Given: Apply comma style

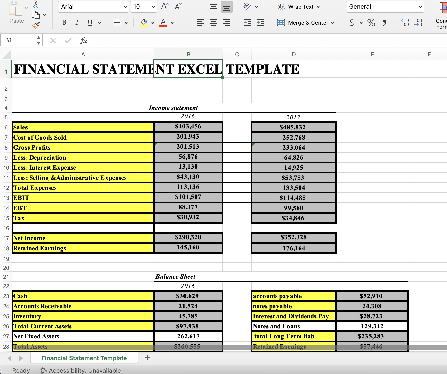Looking at the screenshot, I should pyautogui.click(x=384, y=23).
